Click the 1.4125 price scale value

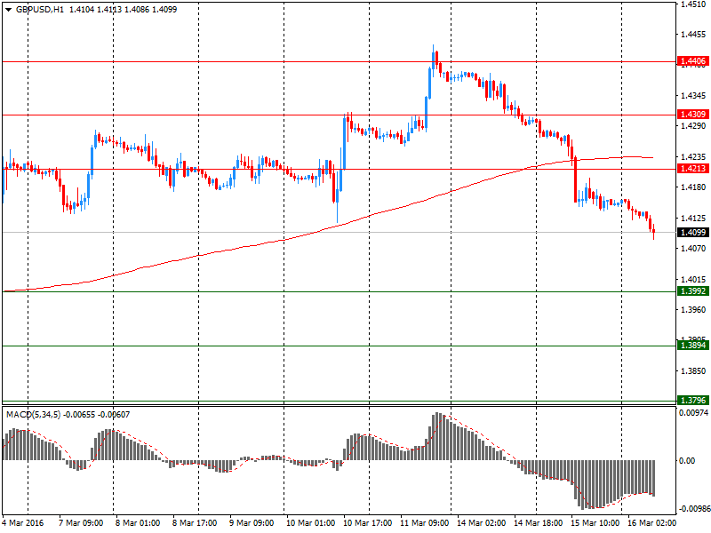coord(693,218)
